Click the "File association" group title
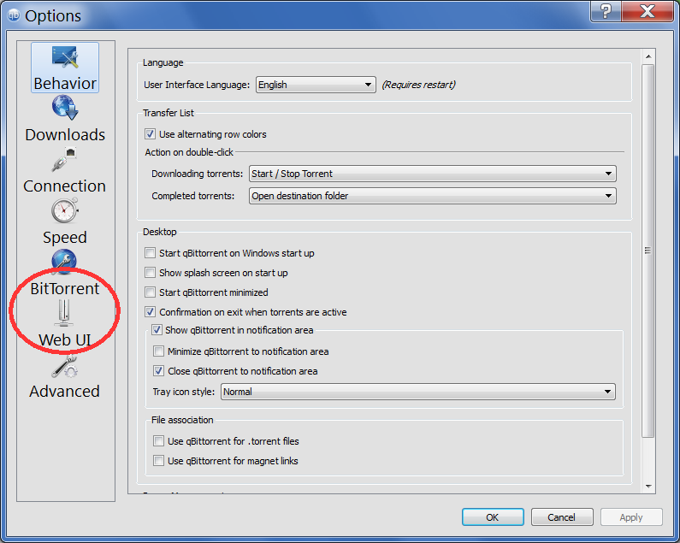Screen dimensions: 680x543 (182, 420)
